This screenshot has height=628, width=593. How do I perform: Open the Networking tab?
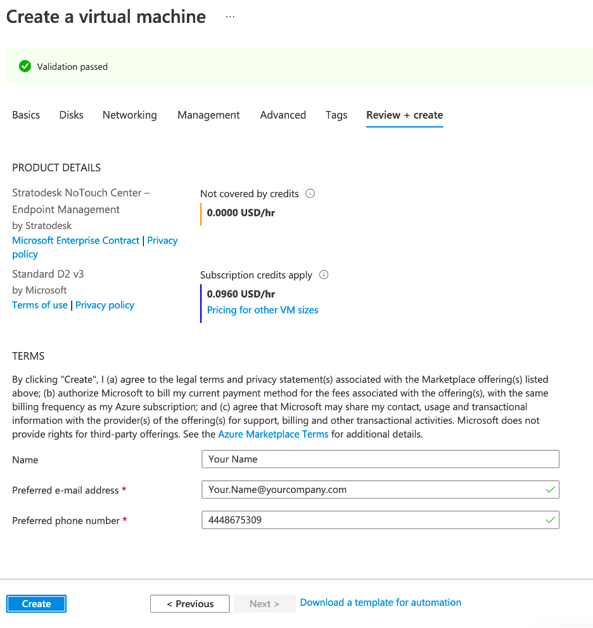point(130,115)
